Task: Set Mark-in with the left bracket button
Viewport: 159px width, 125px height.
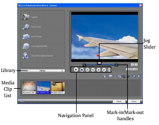Action: click(132, 65)
